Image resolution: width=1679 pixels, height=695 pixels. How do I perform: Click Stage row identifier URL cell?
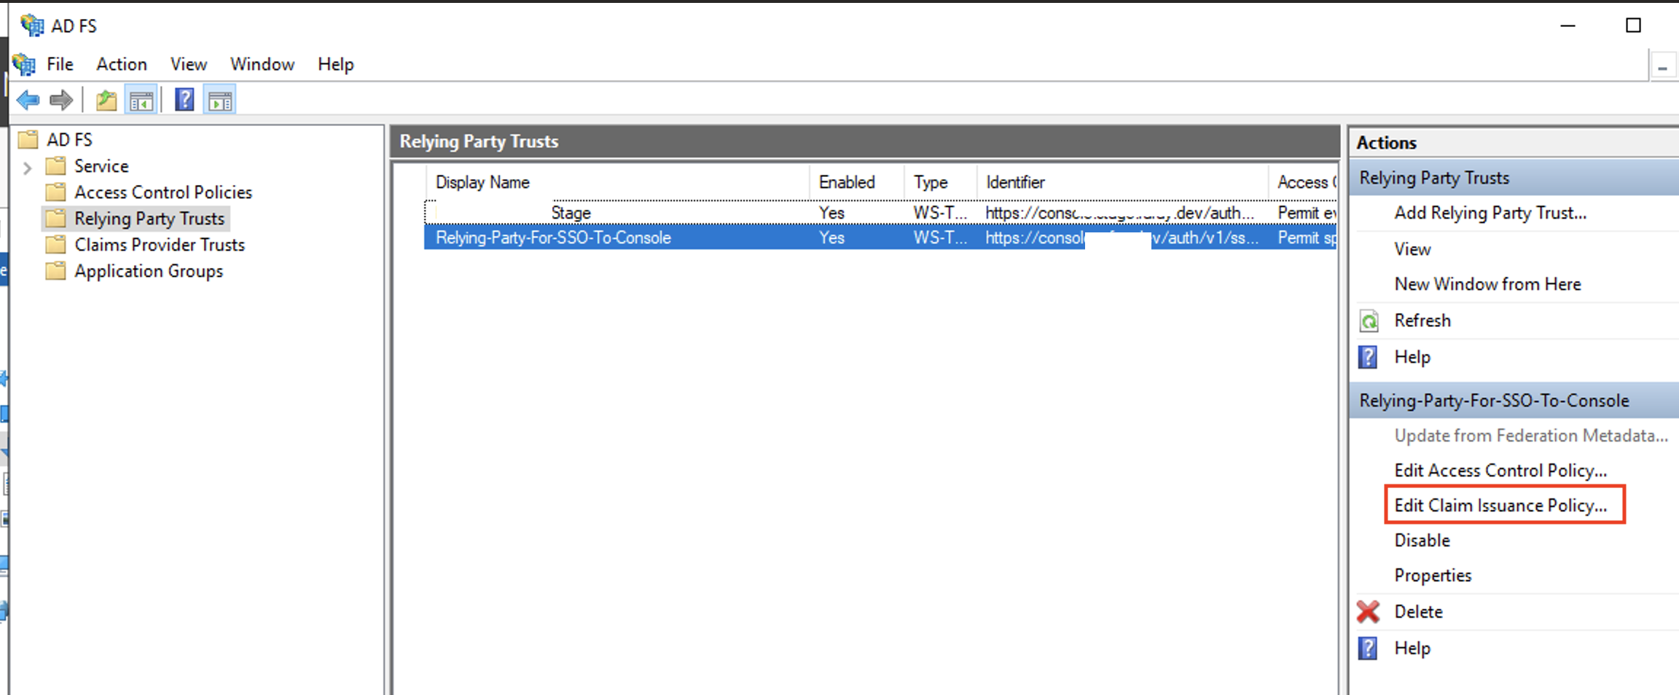coord(1120,213)
